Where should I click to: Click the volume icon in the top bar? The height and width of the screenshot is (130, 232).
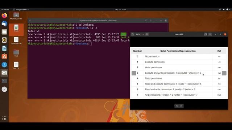tap(224, 9)
